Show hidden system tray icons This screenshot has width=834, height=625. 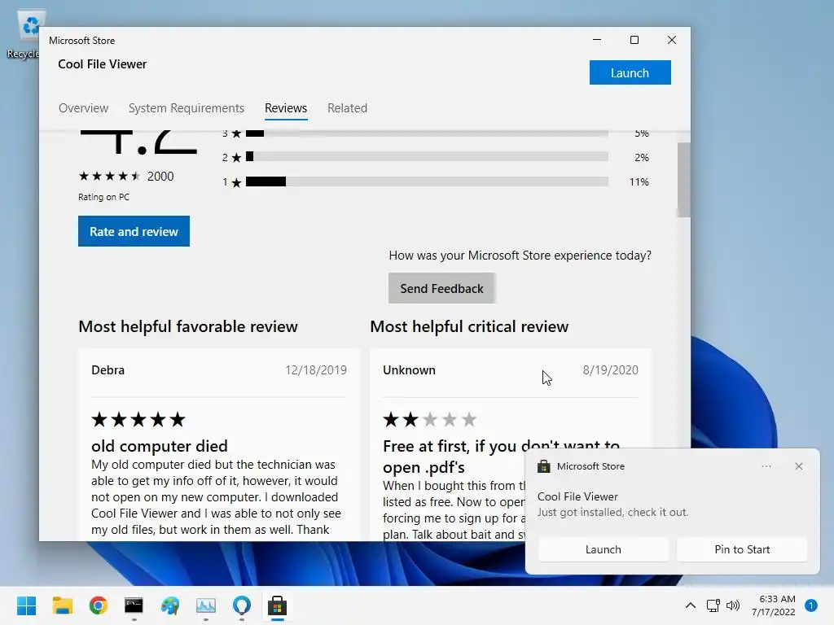[x=690, y=605]
